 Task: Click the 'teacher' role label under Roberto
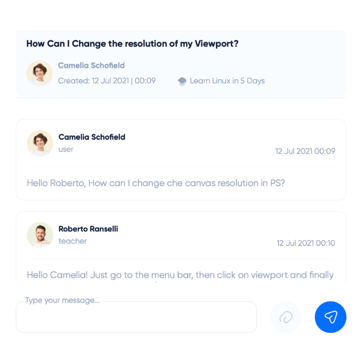coord(73,241)
